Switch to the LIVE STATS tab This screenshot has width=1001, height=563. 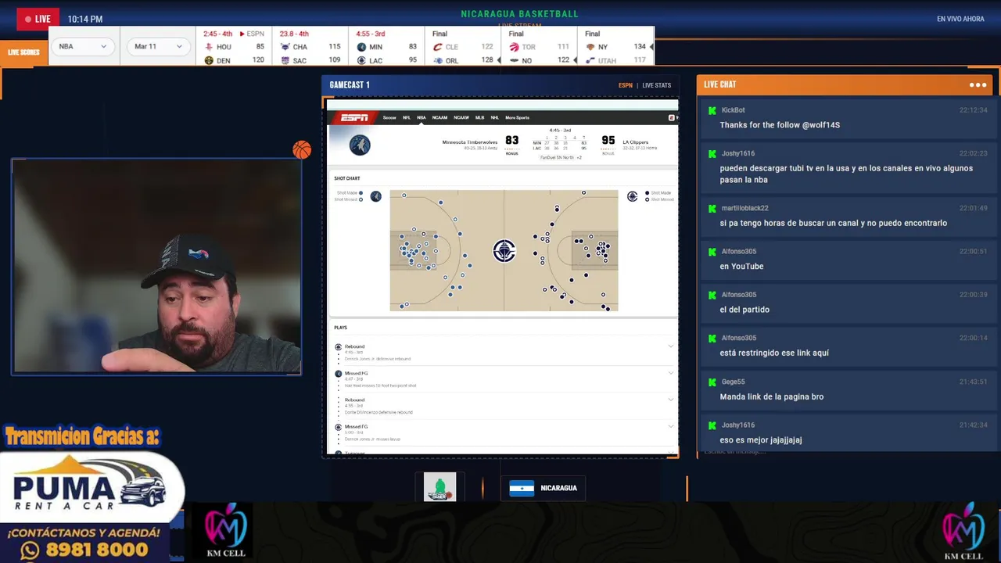pos(657,85)
